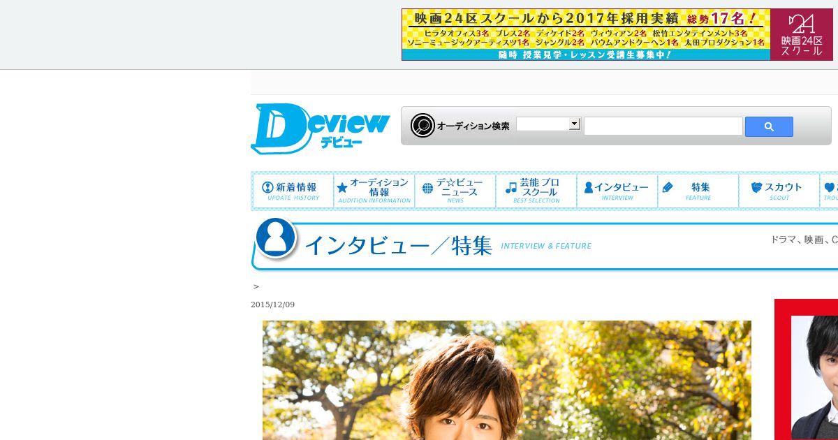838x440 pixels.
Task: Click the date text 2015/12/09
Action: (273, 305)
